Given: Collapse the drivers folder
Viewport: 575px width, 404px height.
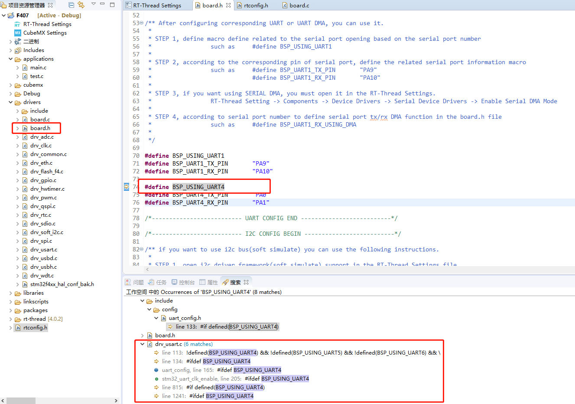Looking at the screenshot, I should (x=11, y=102).
